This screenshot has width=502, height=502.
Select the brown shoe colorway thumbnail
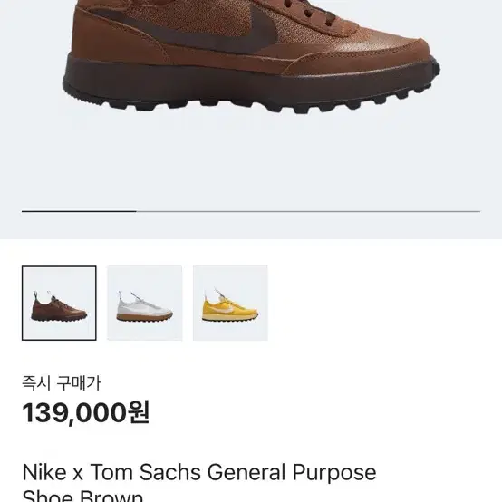(59, 303)
